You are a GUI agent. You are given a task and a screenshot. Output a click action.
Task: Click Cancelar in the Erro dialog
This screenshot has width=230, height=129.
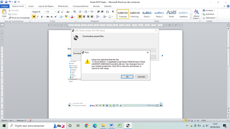[141, 77]
